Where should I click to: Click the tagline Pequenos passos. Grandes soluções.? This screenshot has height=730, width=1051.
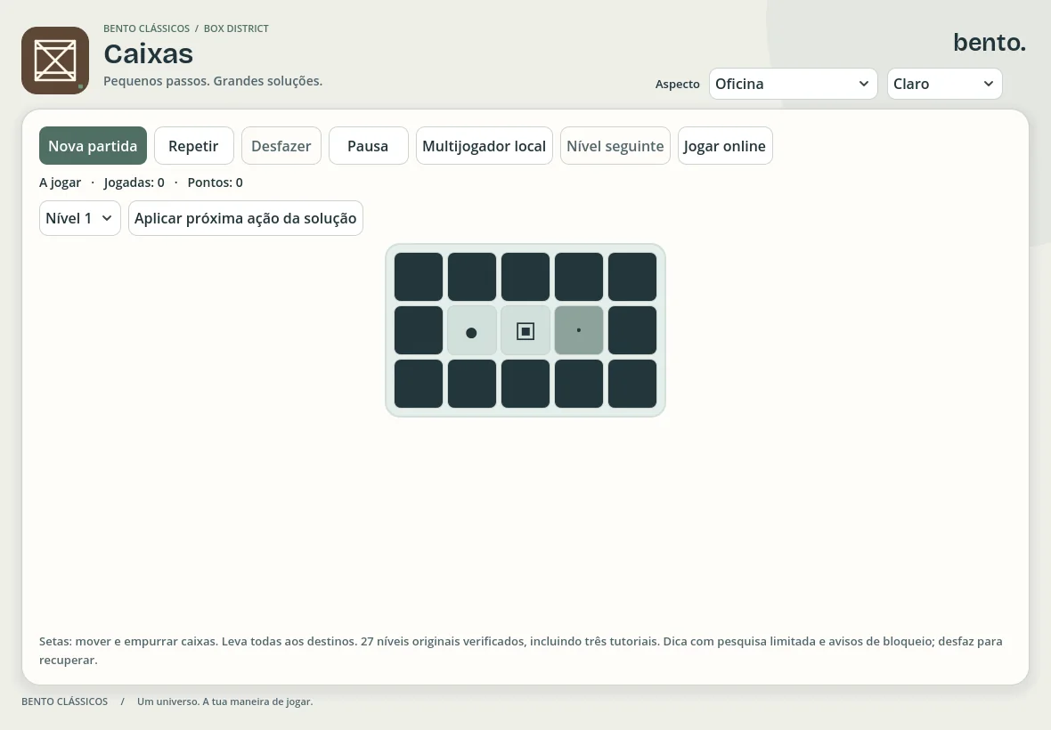[213, 80]
